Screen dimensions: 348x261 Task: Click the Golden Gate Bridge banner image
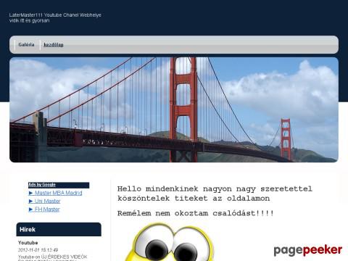coord(174,109)
